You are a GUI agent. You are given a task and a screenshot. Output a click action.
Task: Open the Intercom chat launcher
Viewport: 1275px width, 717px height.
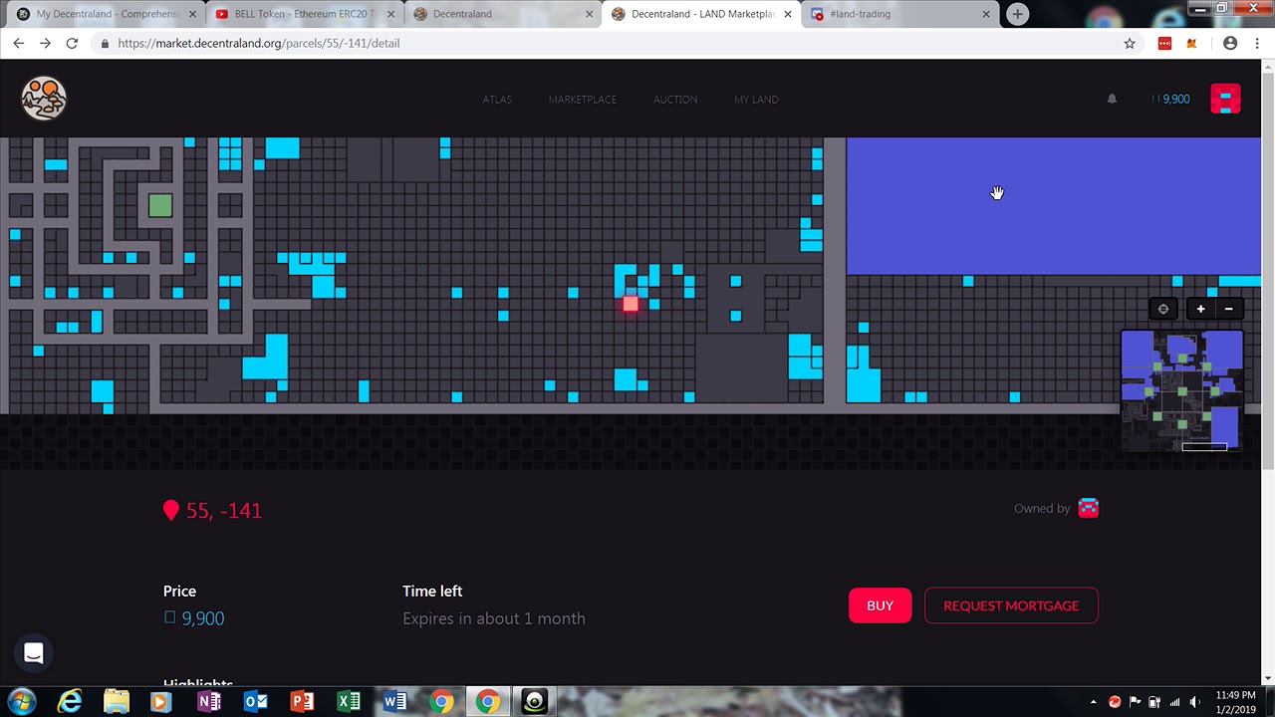tap(33, 653)
